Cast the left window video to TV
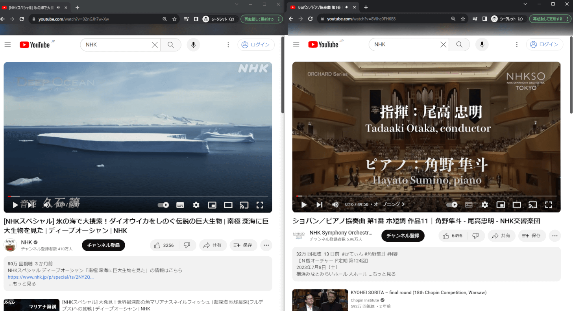573x311 pixels. pos(244,205)
